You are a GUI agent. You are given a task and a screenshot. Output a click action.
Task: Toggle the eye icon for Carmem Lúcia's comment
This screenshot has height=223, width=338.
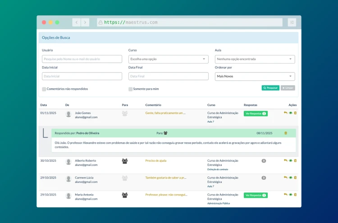pos(291,177)
